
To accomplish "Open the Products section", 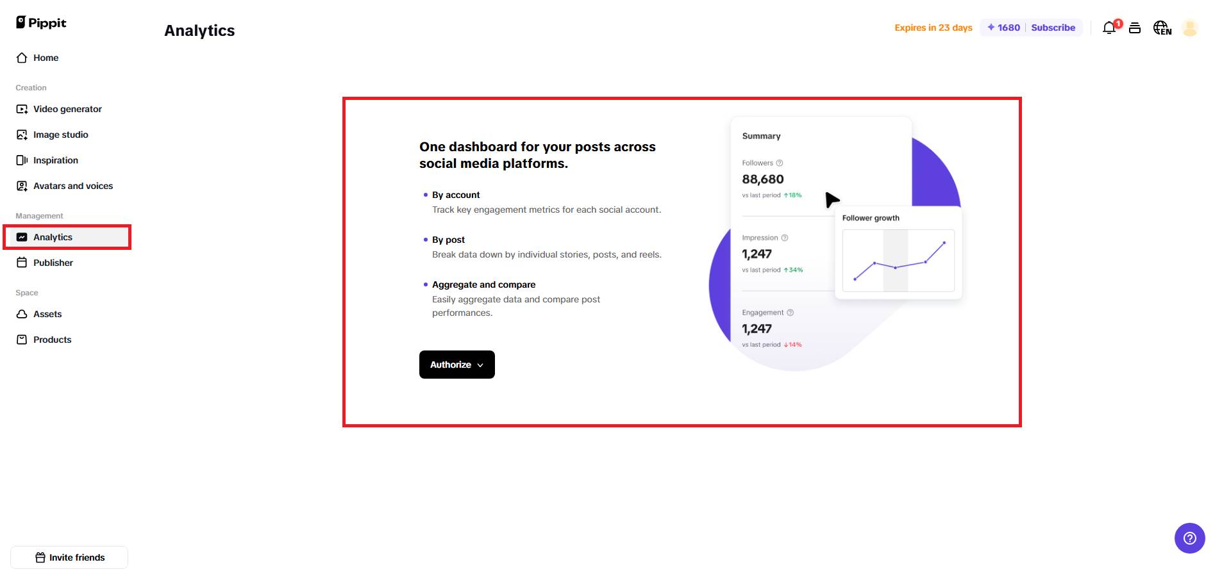I will (x=52, y=340).
